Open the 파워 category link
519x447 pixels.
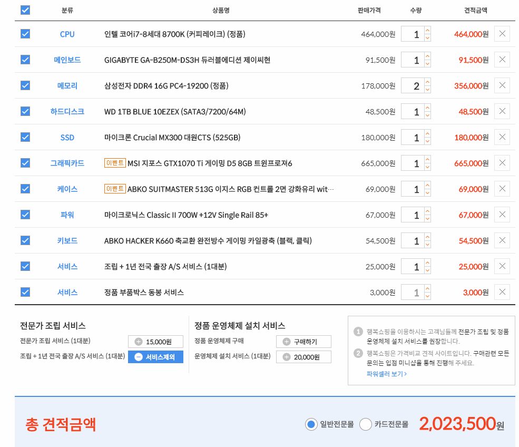[x=67, y=215]
